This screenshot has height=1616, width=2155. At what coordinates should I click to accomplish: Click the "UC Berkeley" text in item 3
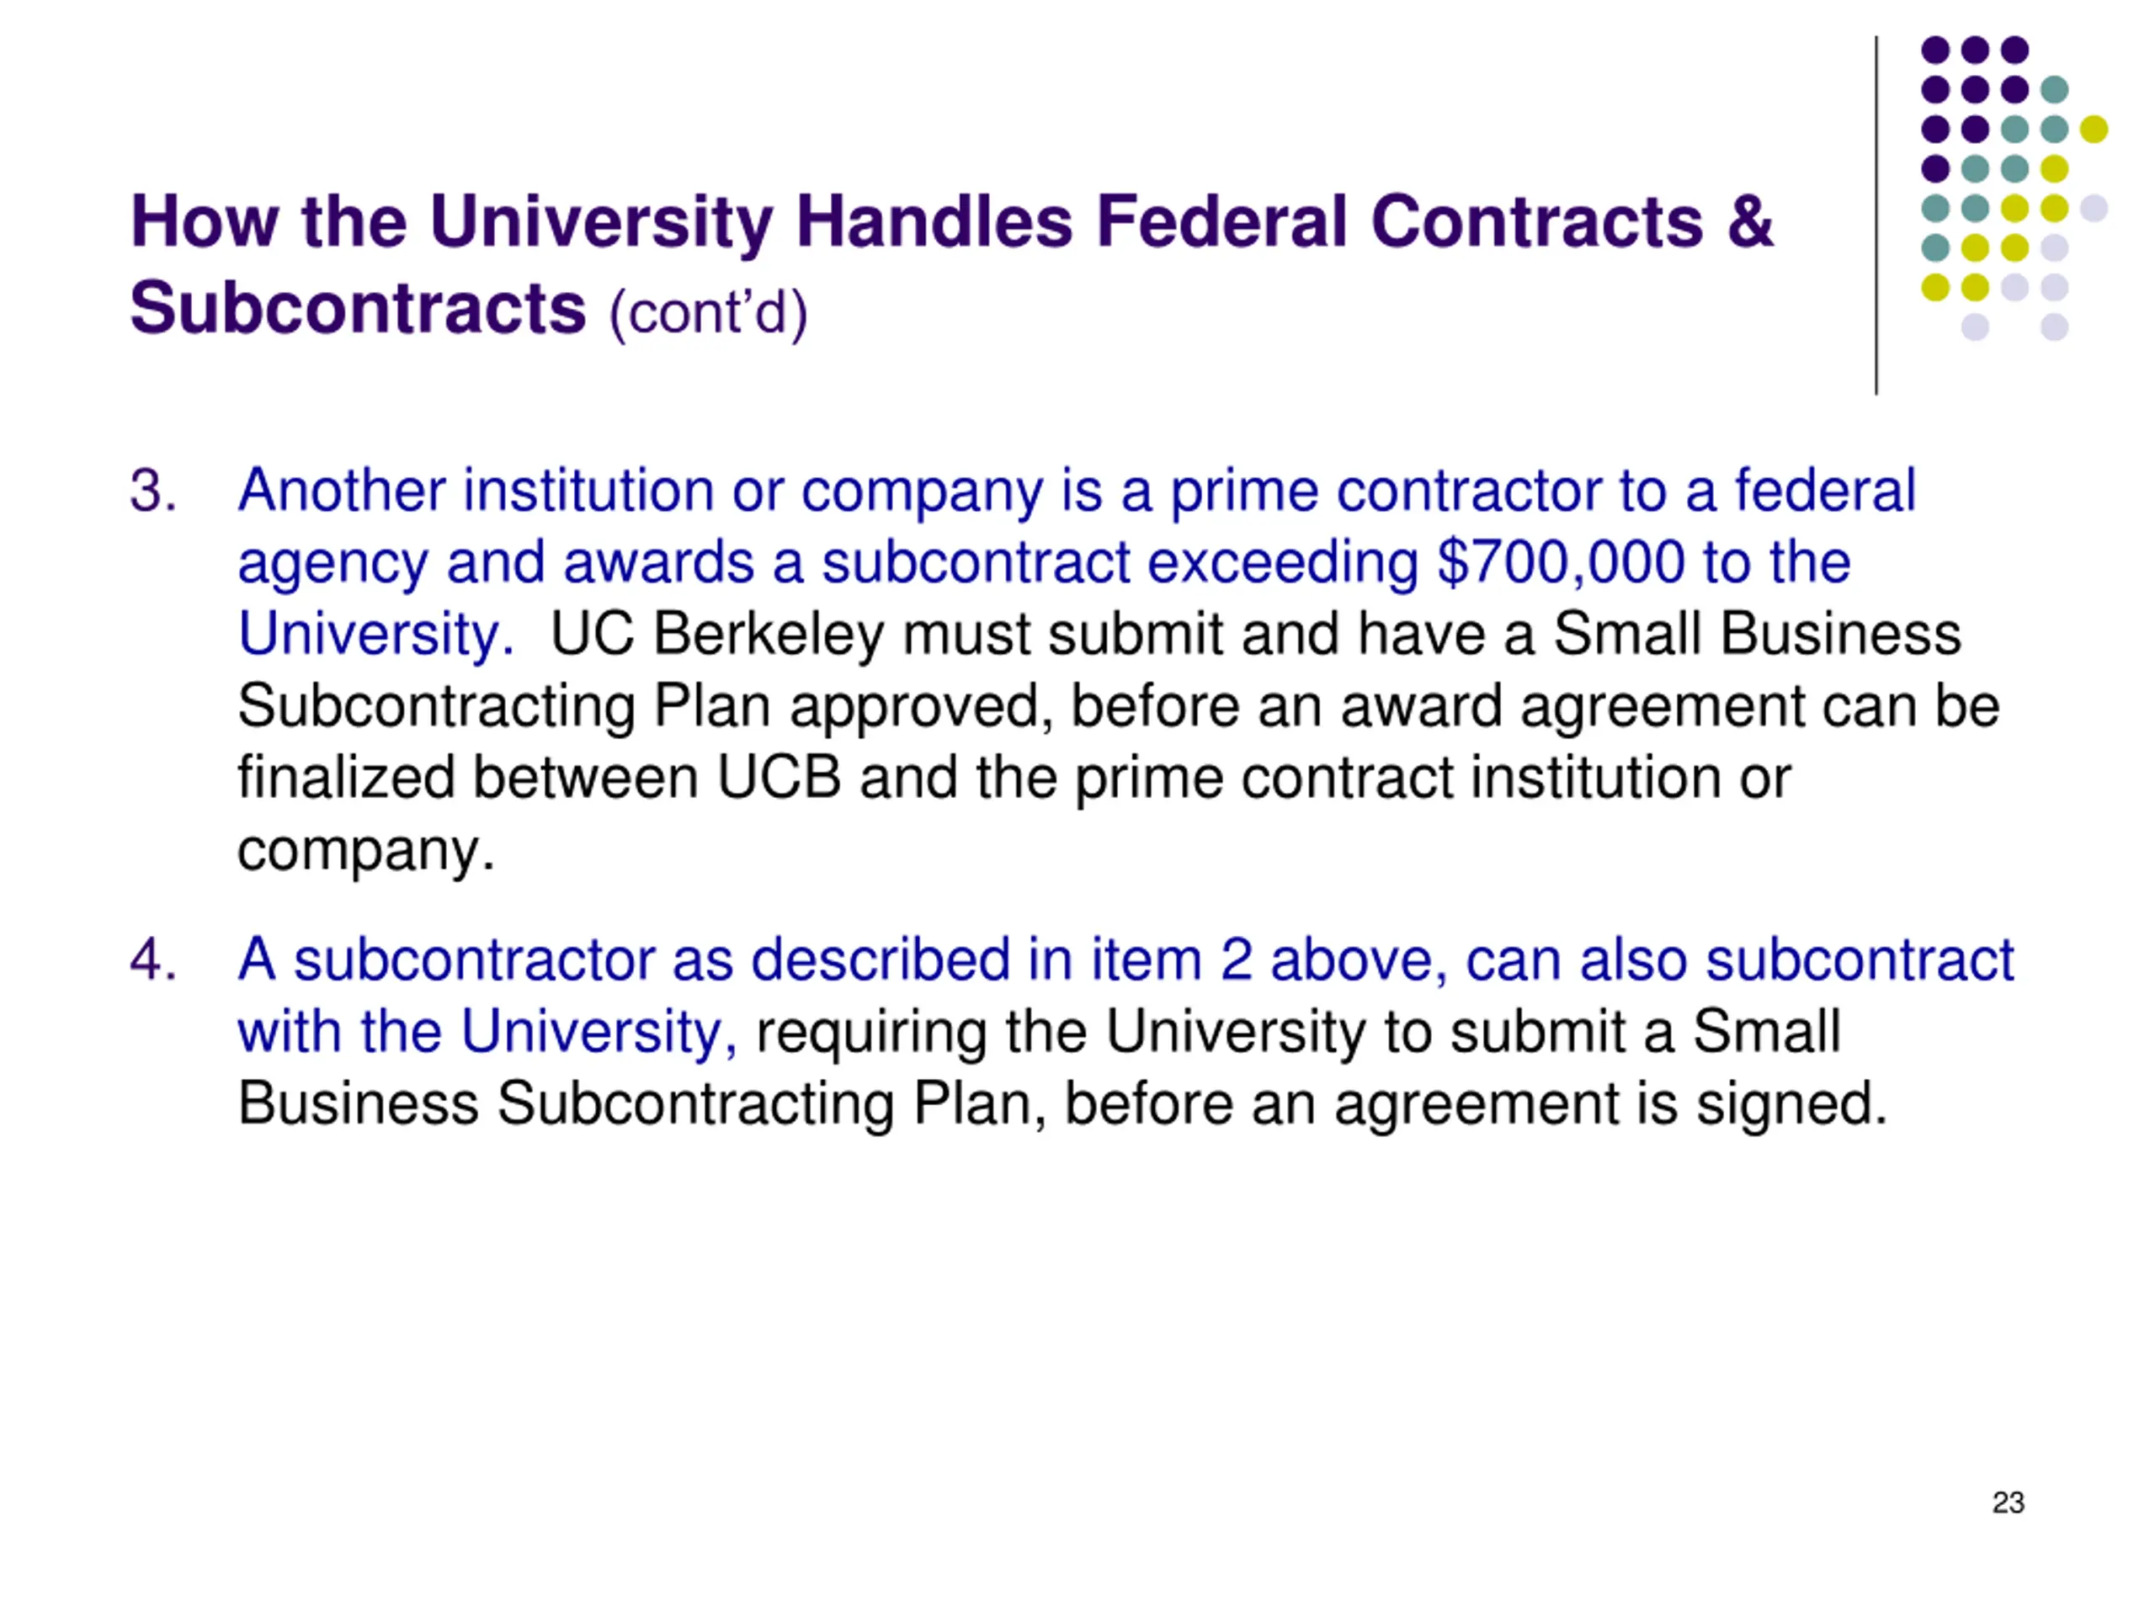click(717, 634)
